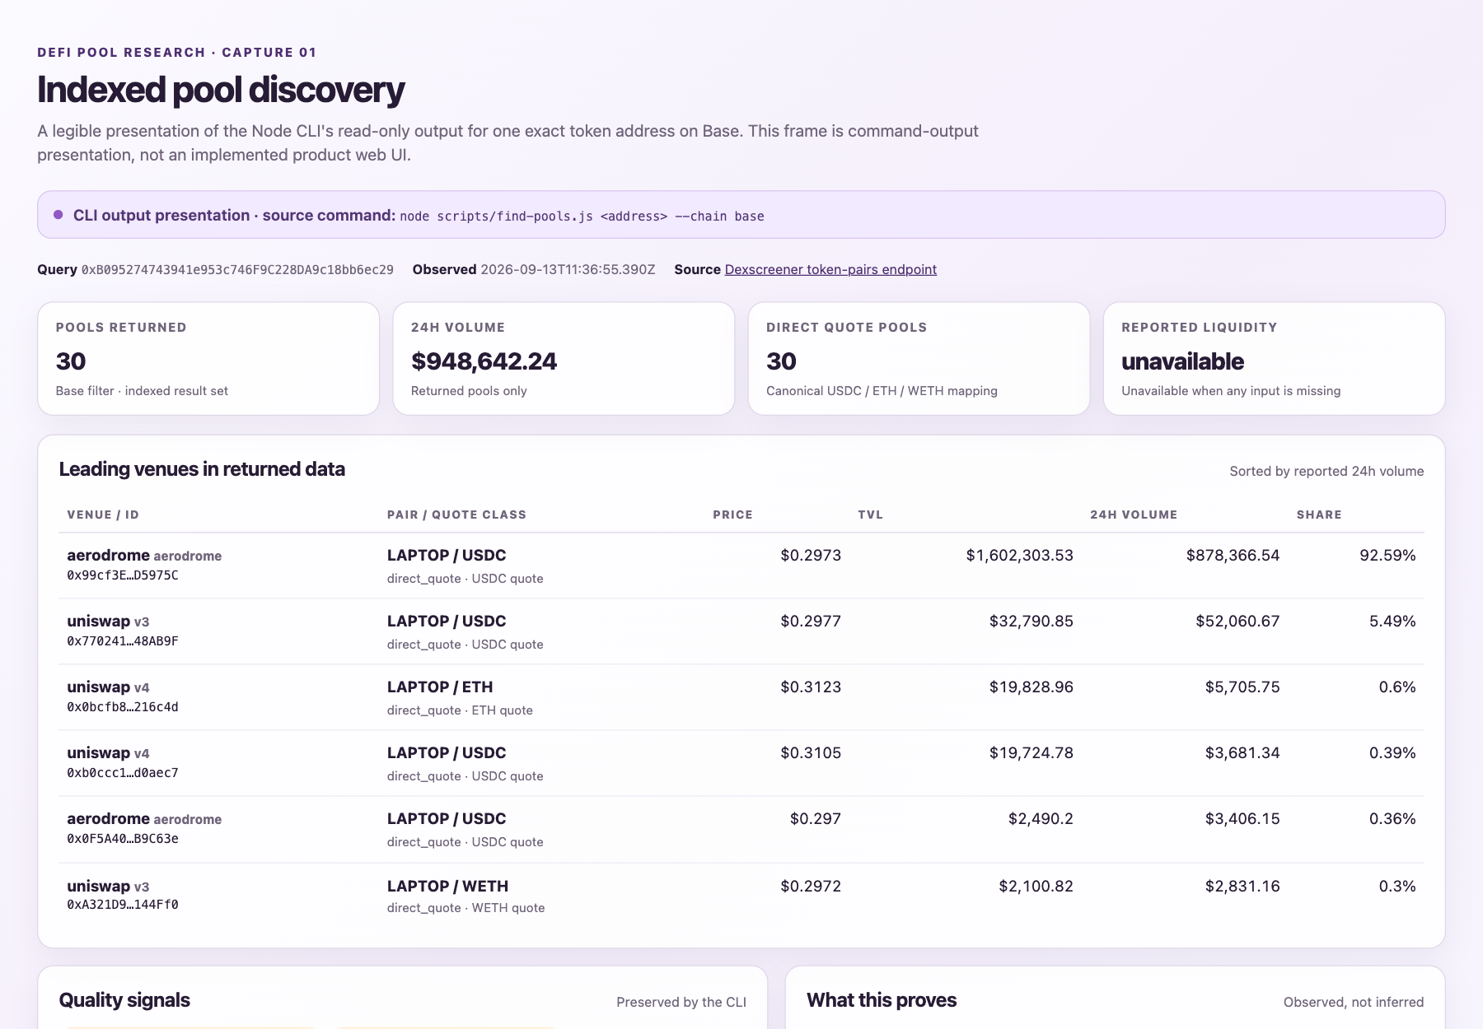Click the Indexed pool discovery title

[221, 90]
